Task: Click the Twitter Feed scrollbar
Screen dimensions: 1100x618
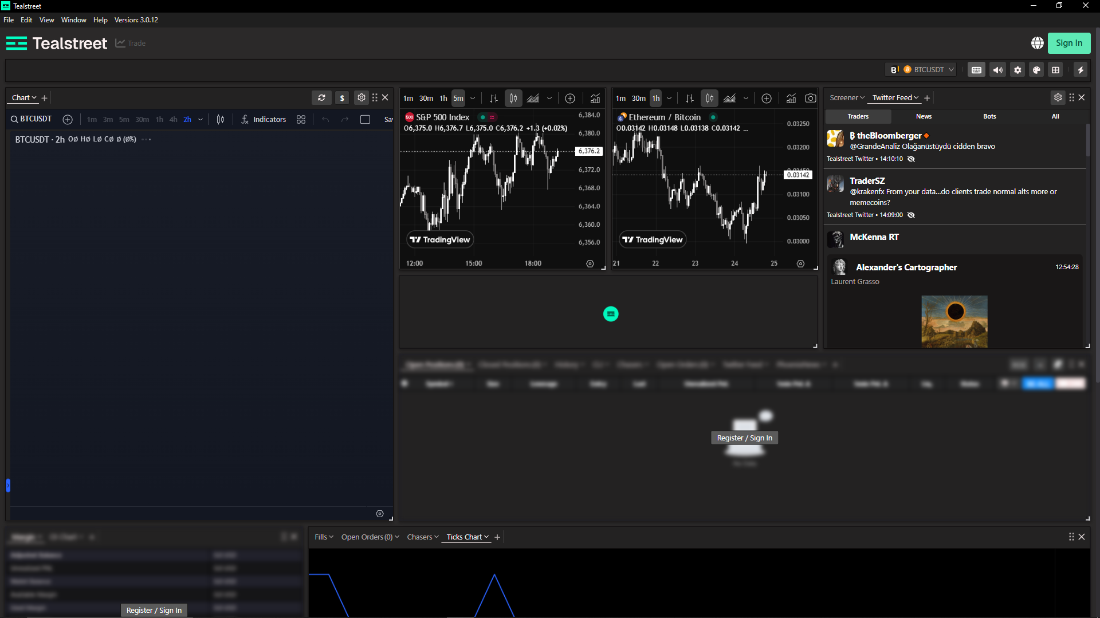Action: [x=1087, y=140]
